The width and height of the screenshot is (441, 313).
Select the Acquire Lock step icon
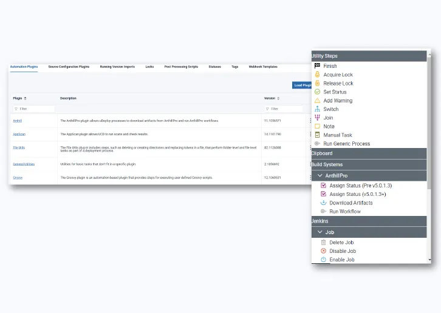point(317,75)
